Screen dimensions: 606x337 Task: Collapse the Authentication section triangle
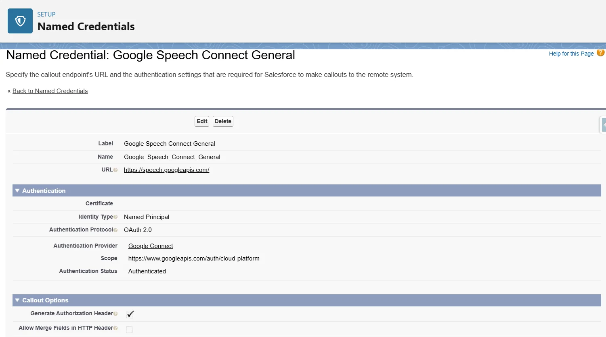[x=17, y=190]
